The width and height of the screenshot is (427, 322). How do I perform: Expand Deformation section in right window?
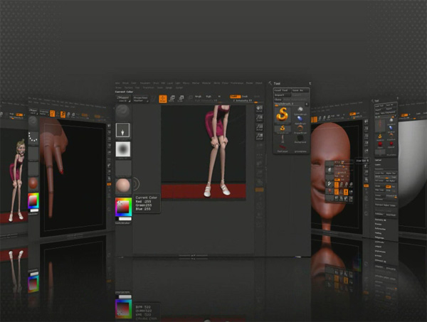click(x=381, y=230)
